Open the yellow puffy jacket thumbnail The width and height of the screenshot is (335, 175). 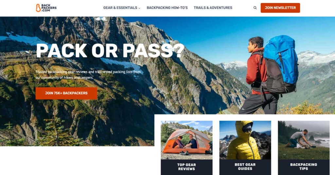(x=245, y=140)
